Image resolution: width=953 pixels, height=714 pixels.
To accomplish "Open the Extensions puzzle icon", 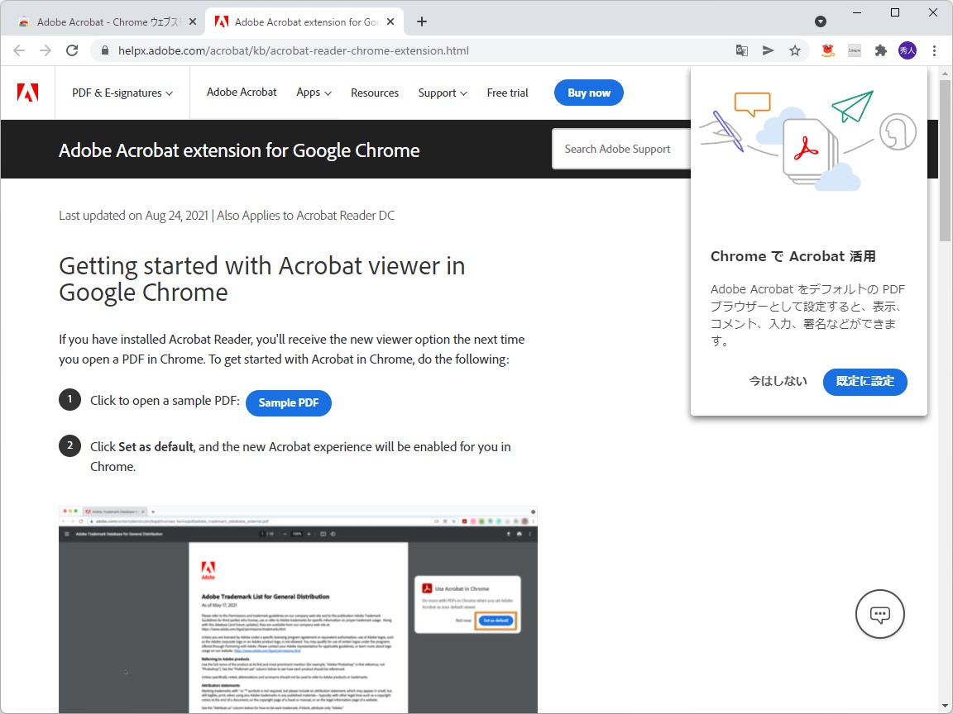I will pos(880,50).
